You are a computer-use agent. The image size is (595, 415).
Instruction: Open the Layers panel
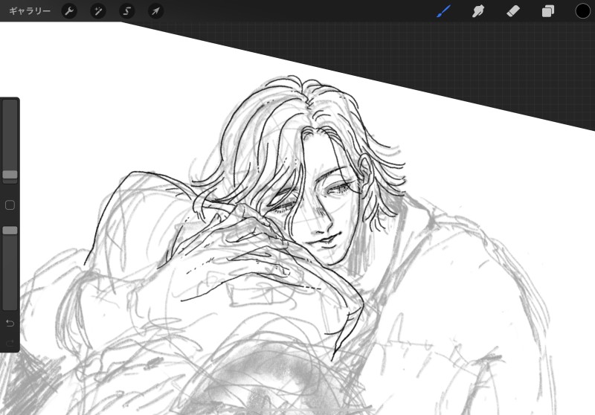(x=547, y=11)
